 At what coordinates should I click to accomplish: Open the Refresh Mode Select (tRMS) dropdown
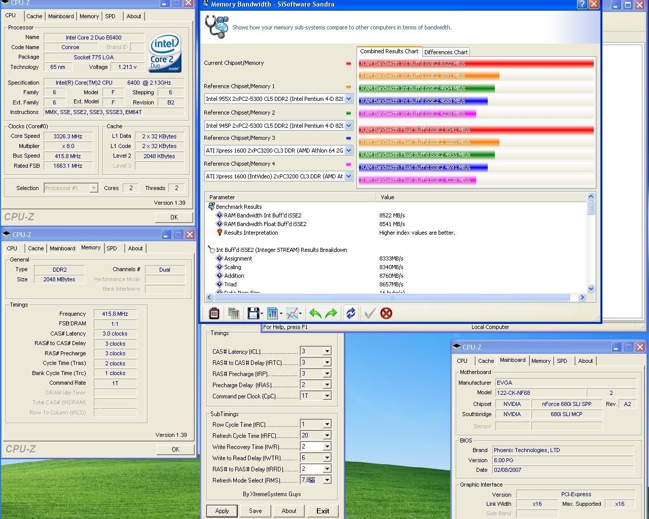[x=327, y=480]
